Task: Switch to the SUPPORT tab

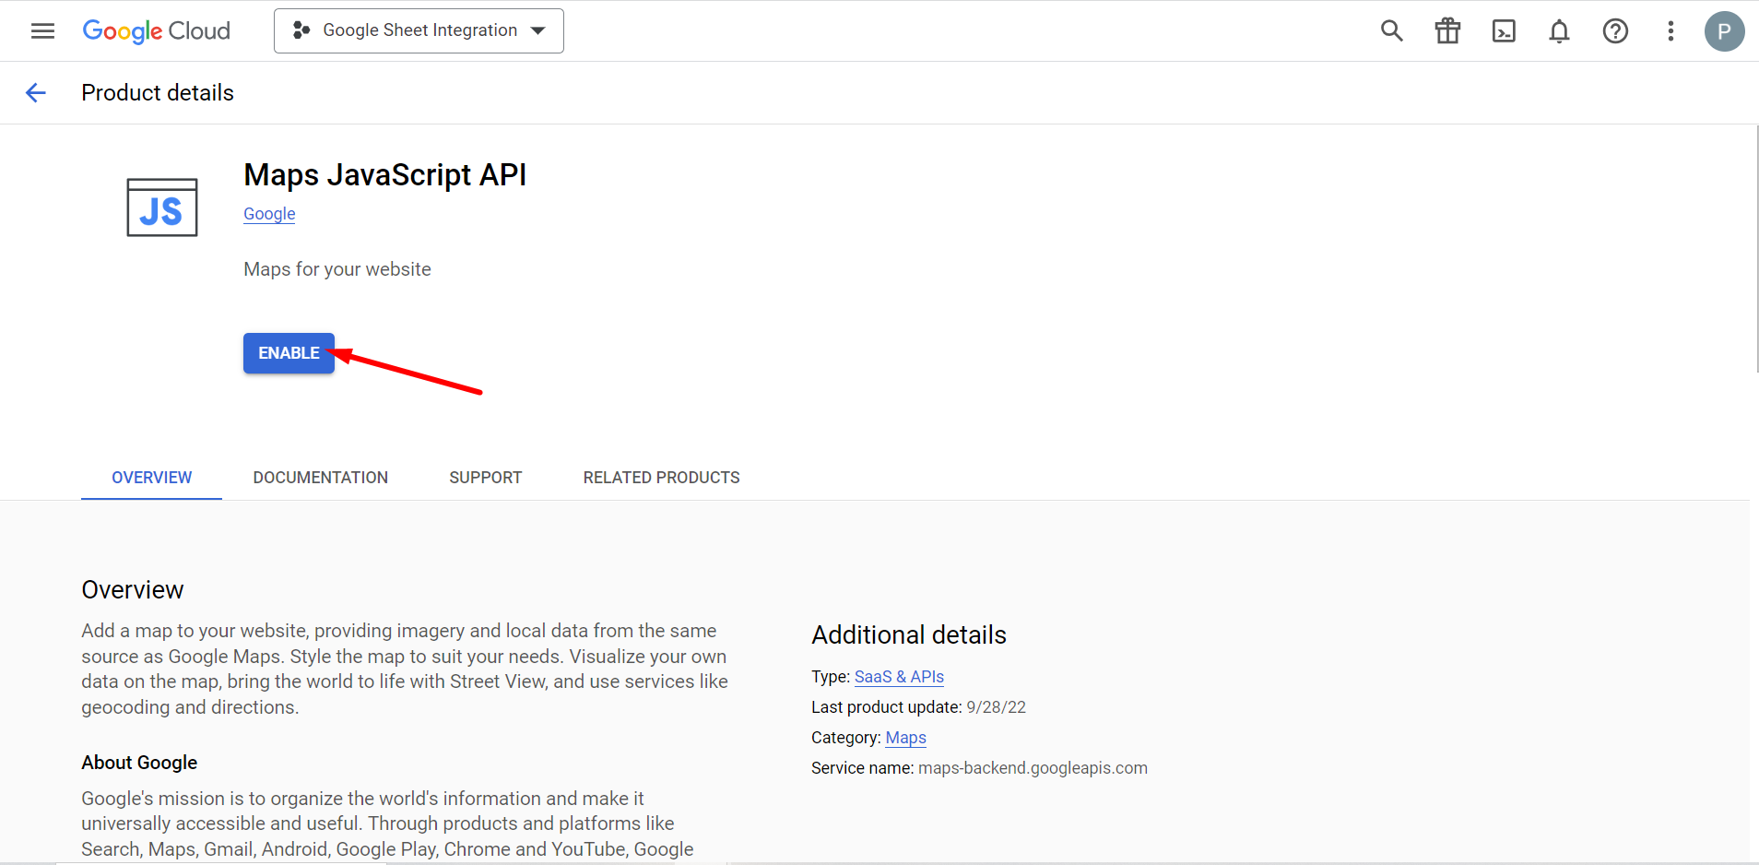Action: point(486,478)
